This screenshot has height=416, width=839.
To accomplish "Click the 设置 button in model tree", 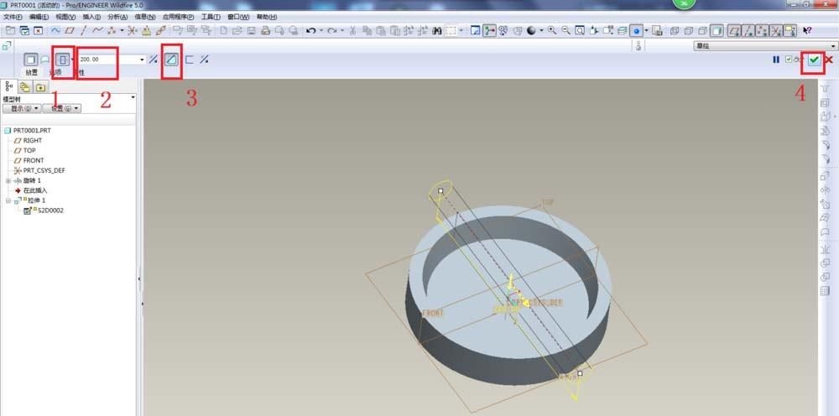I will [x=64, y=108].
